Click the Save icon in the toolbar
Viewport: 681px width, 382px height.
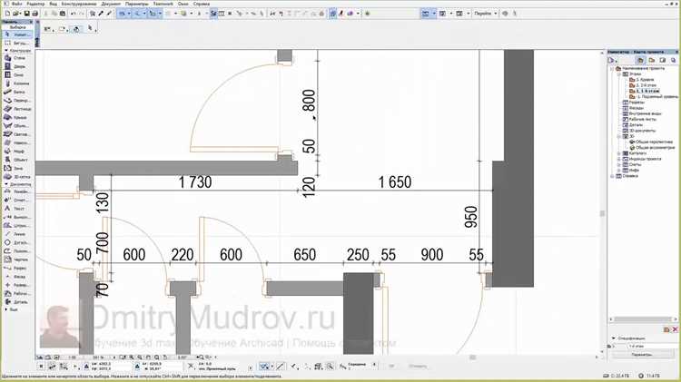pos(27,14)
